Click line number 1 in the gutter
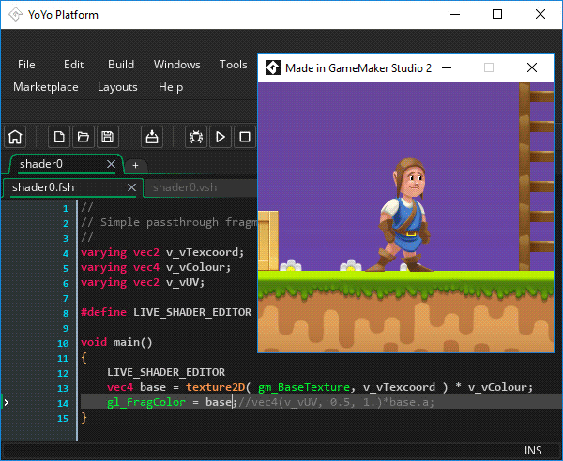 (x=66, y=209)
